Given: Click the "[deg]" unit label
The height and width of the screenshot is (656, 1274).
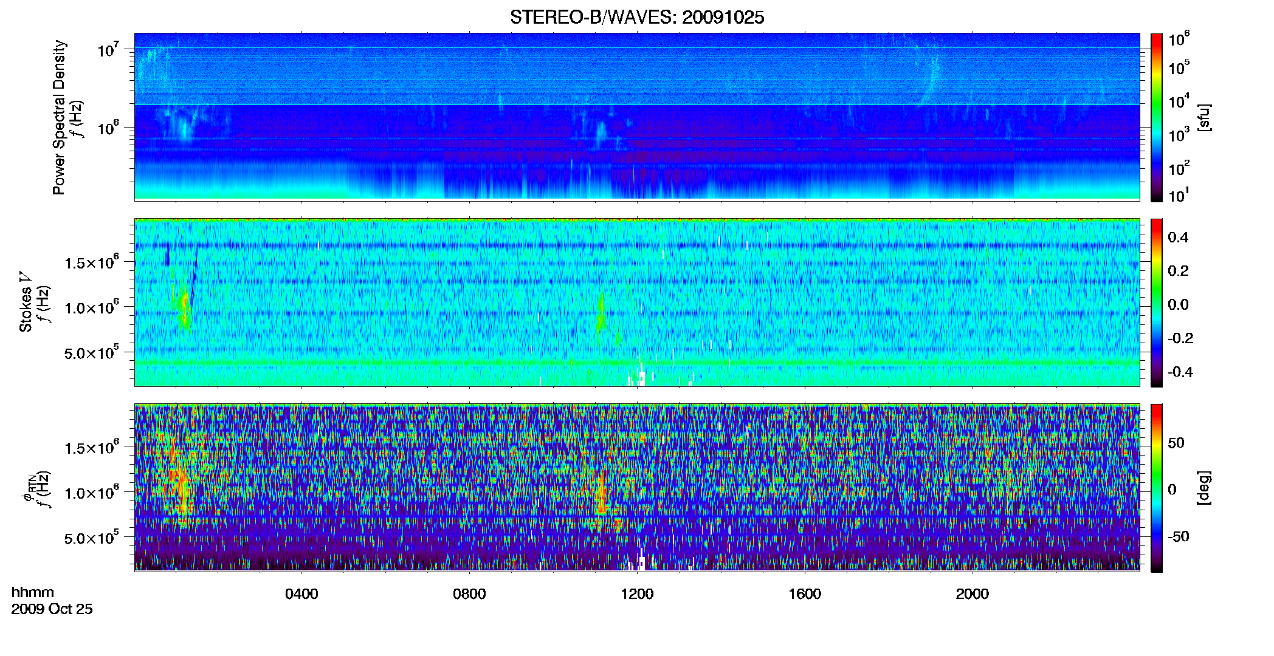Looking at the screenshot, I should pyautogui.click(x=1203, y=488).
